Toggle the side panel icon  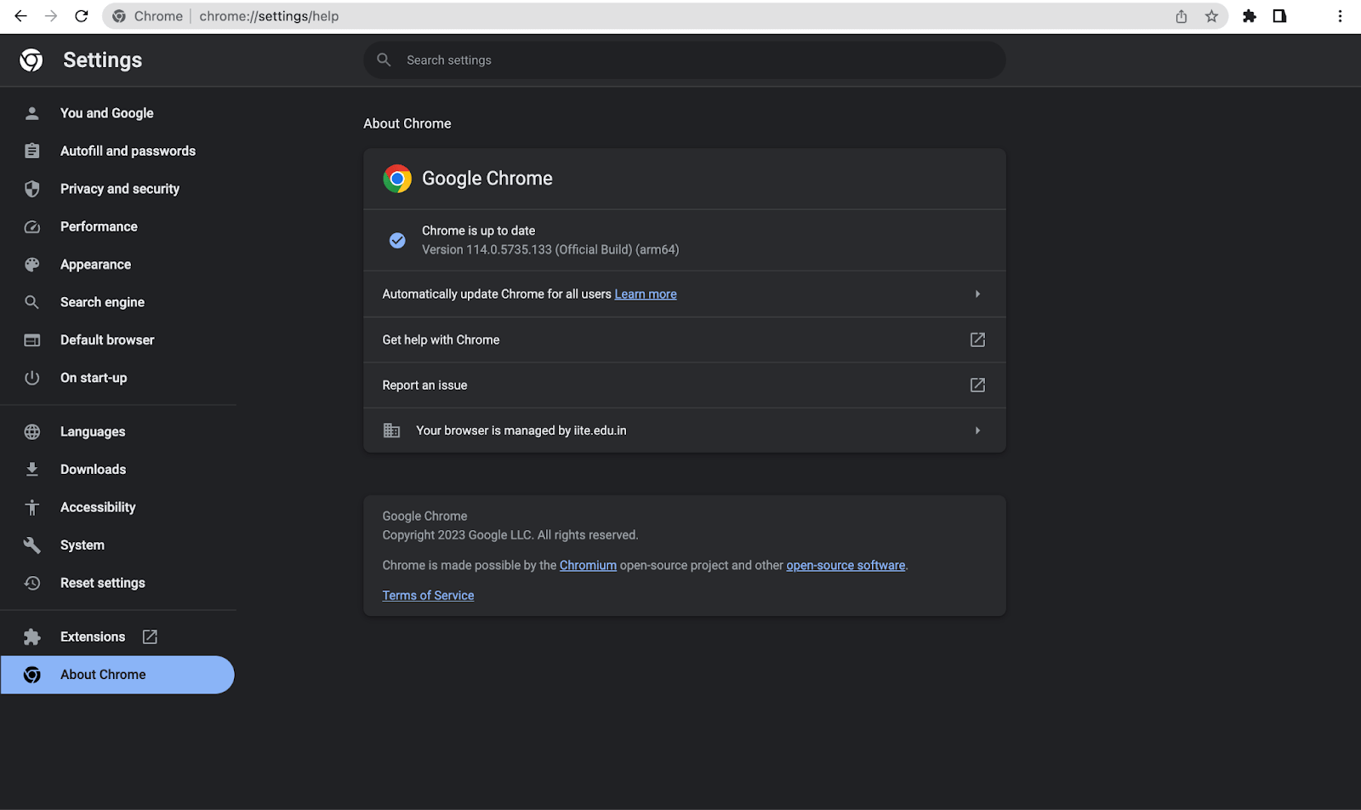1279,16
